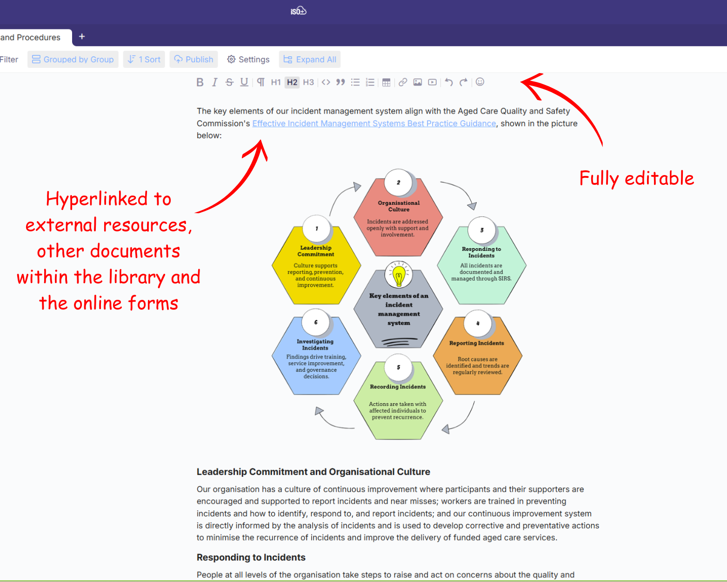Apply italic formatting
727x582 pixels.
214,82
